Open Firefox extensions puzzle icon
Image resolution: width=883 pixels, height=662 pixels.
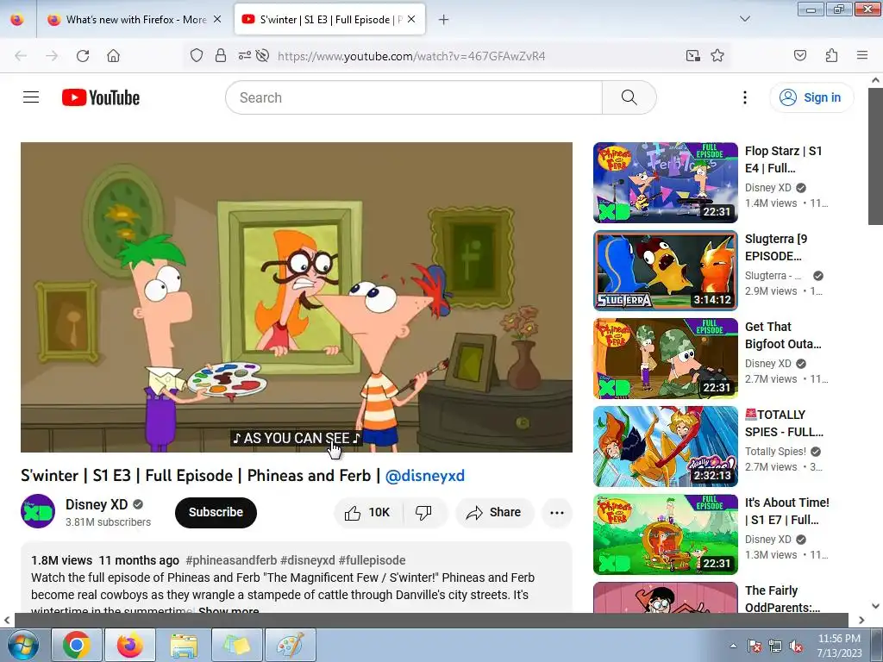(x=831, y=56)
